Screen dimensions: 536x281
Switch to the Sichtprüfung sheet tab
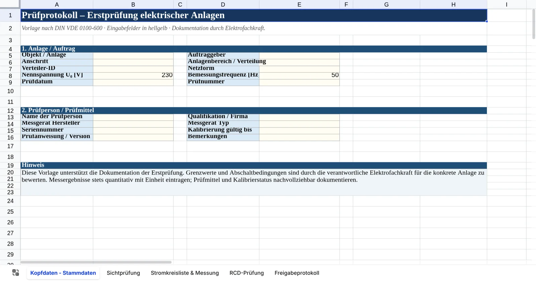(123, 273)
